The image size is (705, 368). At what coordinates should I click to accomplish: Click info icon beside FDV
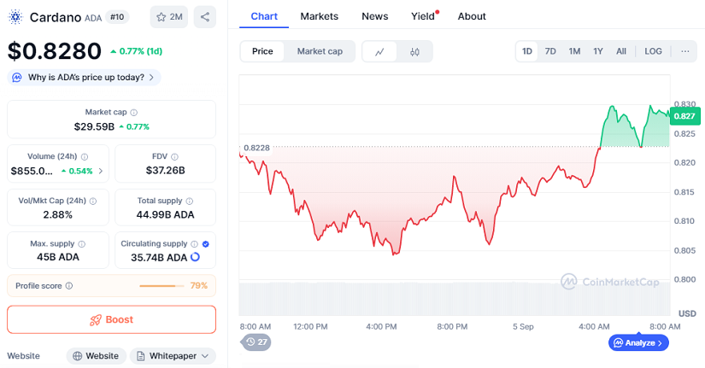click(174, 157)
